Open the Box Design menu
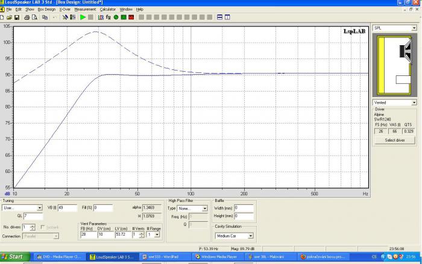This screenshot has width=422, height=264. pos(46,10)
